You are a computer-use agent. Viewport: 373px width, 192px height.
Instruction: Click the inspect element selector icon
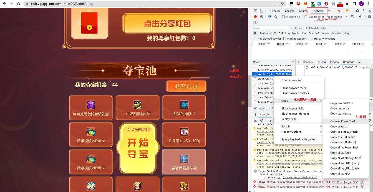tap(255, 11)
